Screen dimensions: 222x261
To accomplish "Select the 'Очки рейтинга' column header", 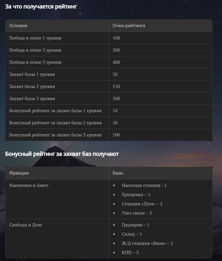I will point(160,26).
